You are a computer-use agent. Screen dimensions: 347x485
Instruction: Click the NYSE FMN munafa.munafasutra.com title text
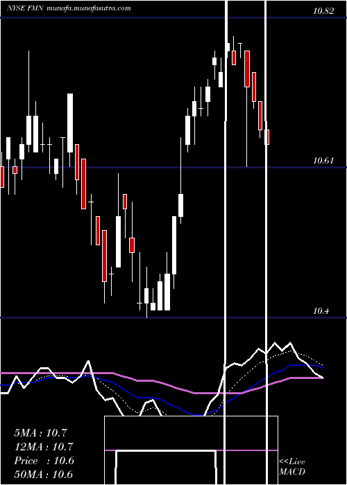click(69, 8)
